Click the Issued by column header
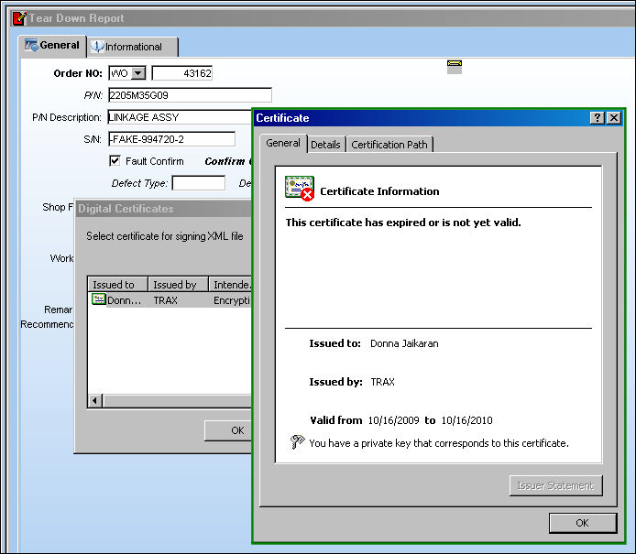Image resolution: width=636 pixels, height=554 pixels. pyautogui.click(x=178, y=285)
